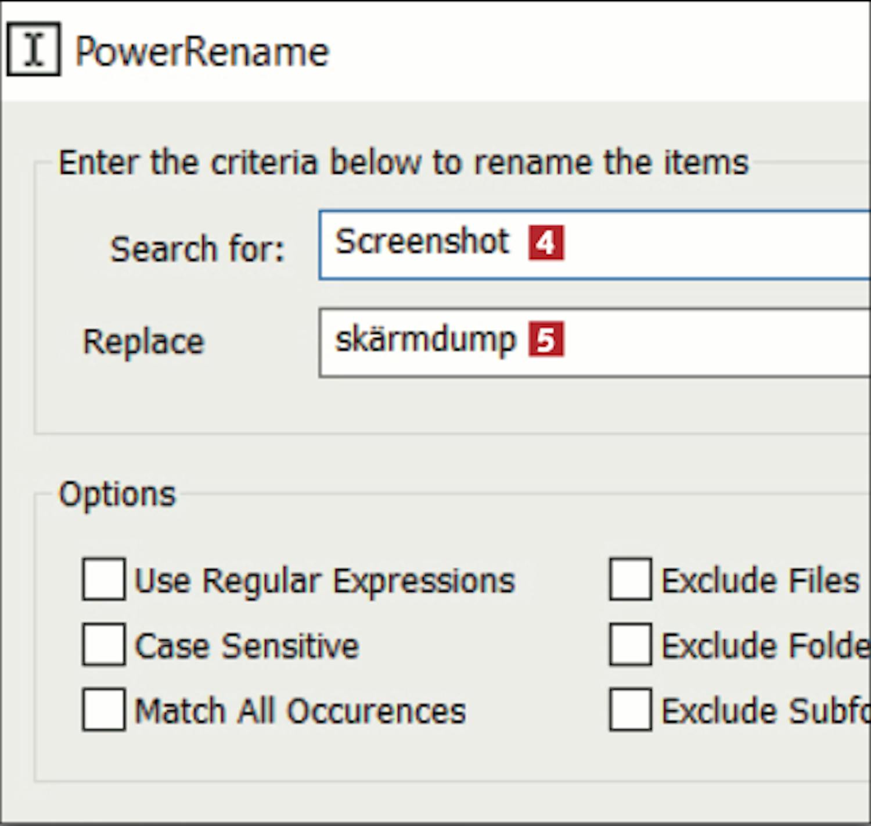The width and height of the screenshot is (871, 826).
Task: Click the 'Use Regular Expressions' label text
Action: (325, 581)
